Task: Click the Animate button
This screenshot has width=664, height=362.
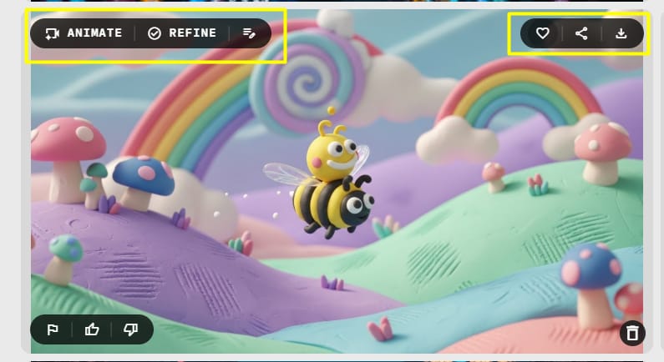Action: (x=84, y=33)
